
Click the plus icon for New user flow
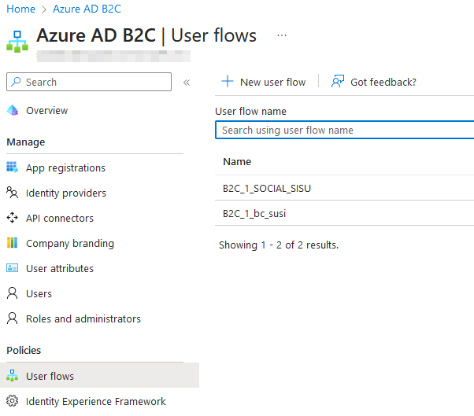[x=228, y=82]
